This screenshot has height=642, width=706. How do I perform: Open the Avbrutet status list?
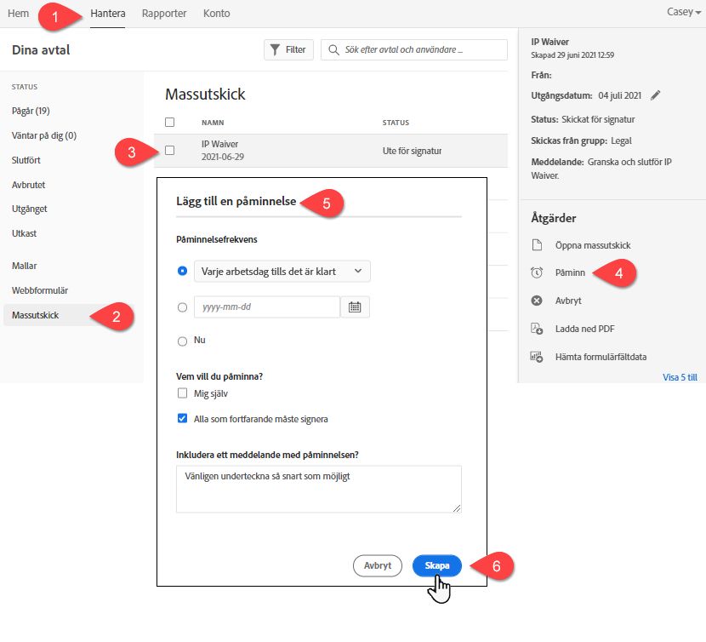click(28, 185)
